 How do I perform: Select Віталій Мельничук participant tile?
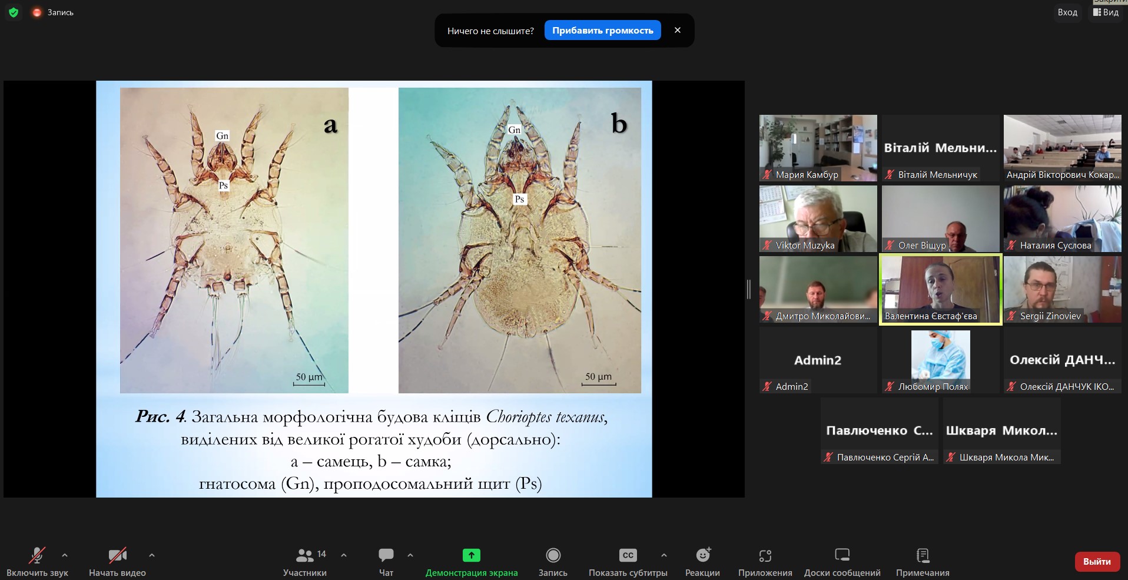940,148
